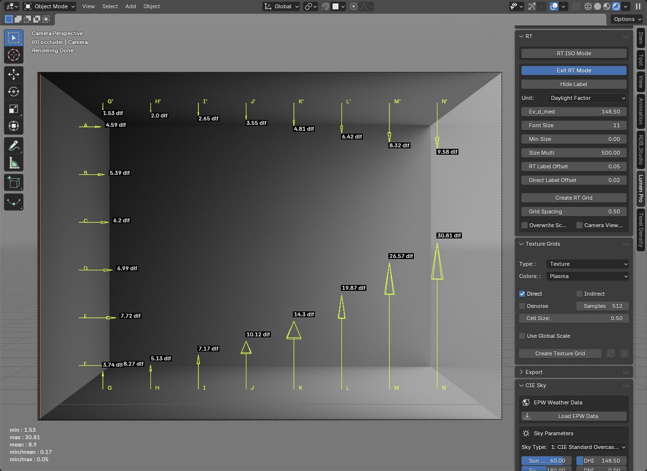Click remove texture grid X icon
This screenshot has height=471, width=647.
pyautogui.click(x=624, y=353)
